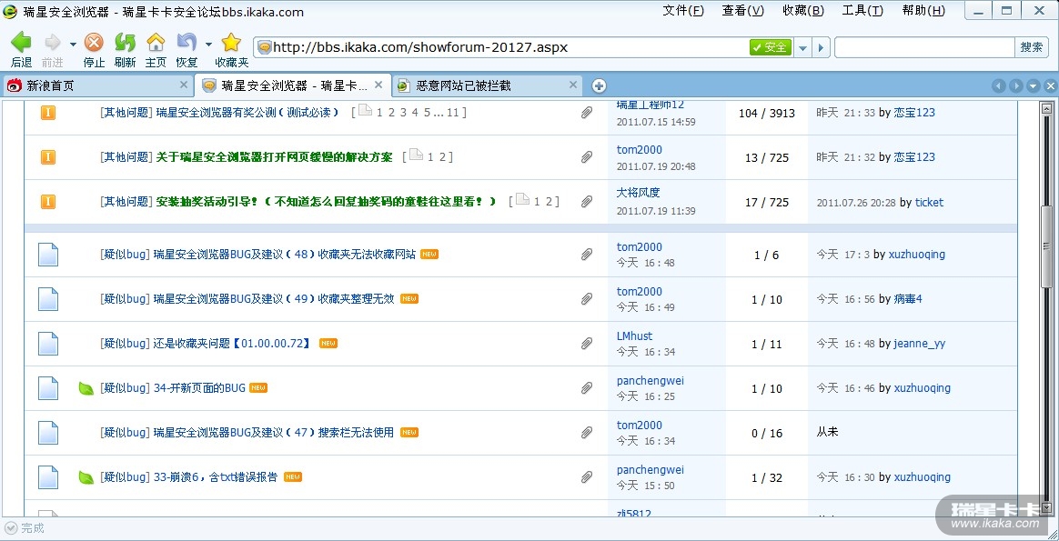Click the [其他问题] tag of 有奖公测 thread
Viewport: 1059px width, 541px height.
coord(126,113)
